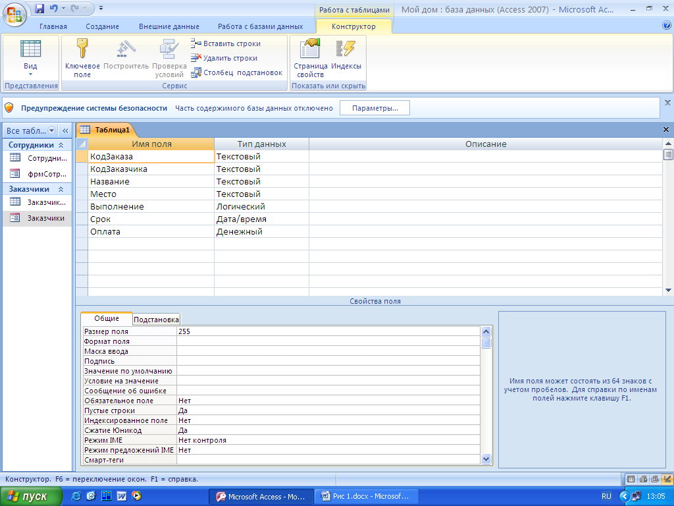The height and width of the screenshot is (506, 674).
Task: Run Проверка условий validation check
Action: click(169, 58)
